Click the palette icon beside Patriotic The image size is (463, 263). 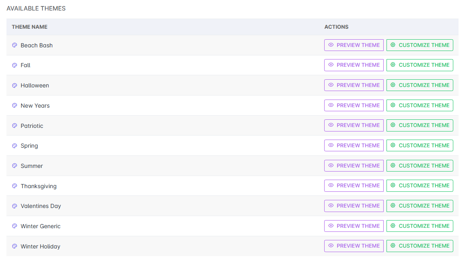15,126
